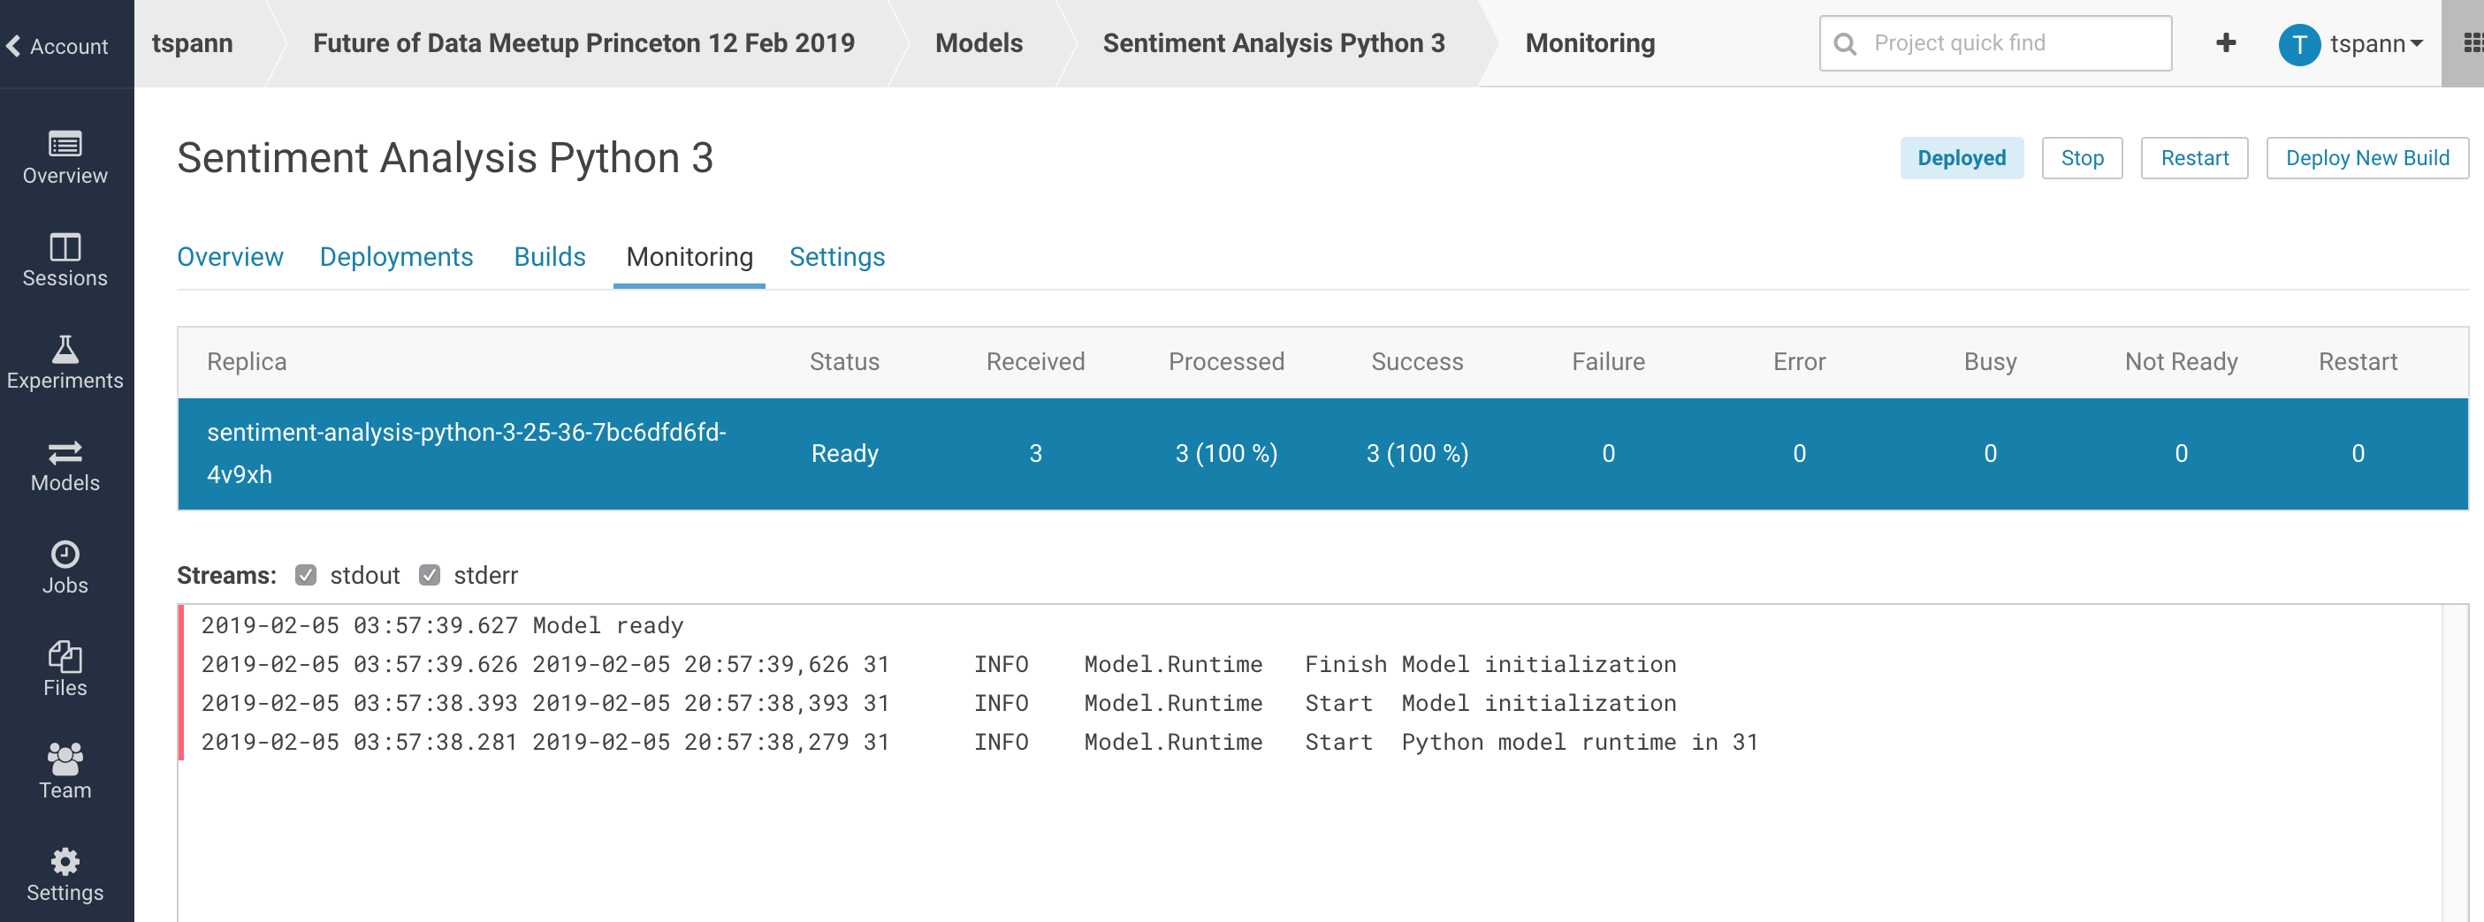Viewport: 2484px width, 922px height.
Task: Click the plus icon to create new project
Action: tap(2227, 42)
